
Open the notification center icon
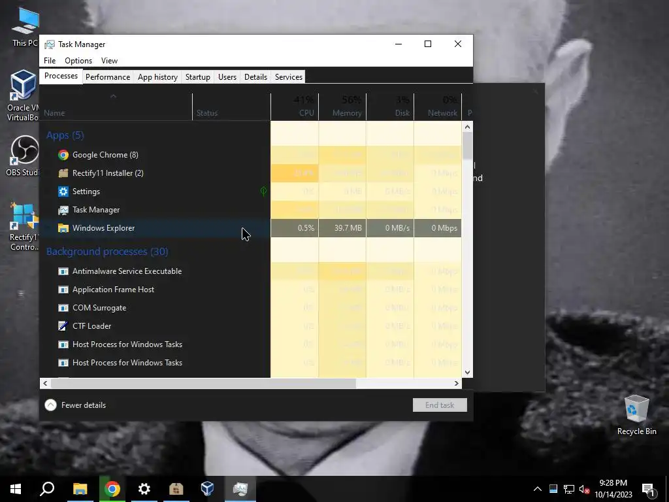[649, 490]
